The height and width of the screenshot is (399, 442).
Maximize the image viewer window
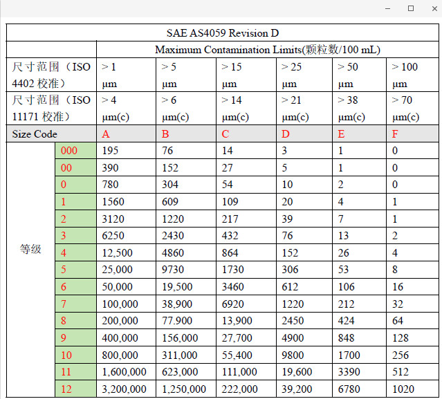410,8
